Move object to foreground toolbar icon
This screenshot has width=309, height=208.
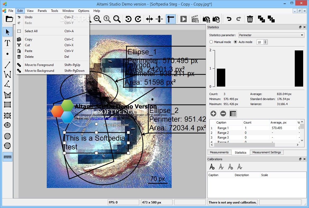click(x=261, y=19)
